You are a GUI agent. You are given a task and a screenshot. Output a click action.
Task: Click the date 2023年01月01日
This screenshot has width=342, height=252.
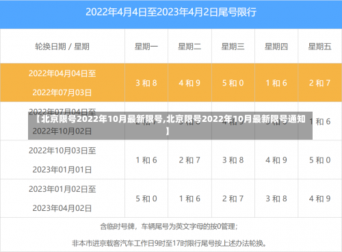[62, 170]
